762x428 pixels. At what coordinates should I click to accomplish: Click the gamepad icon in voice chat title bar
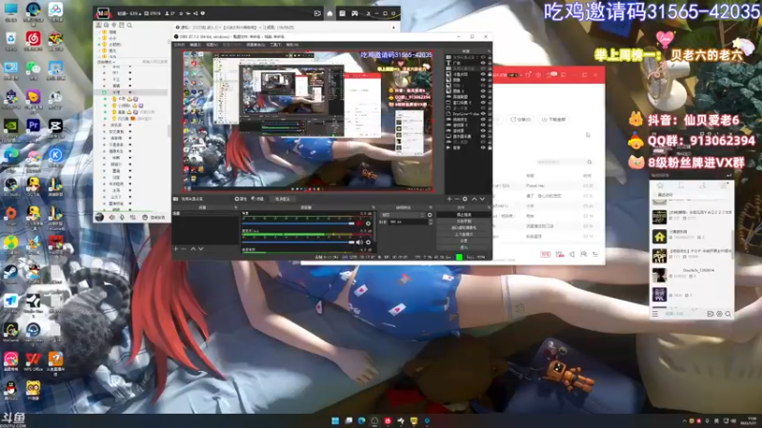[x=354, y=13]
